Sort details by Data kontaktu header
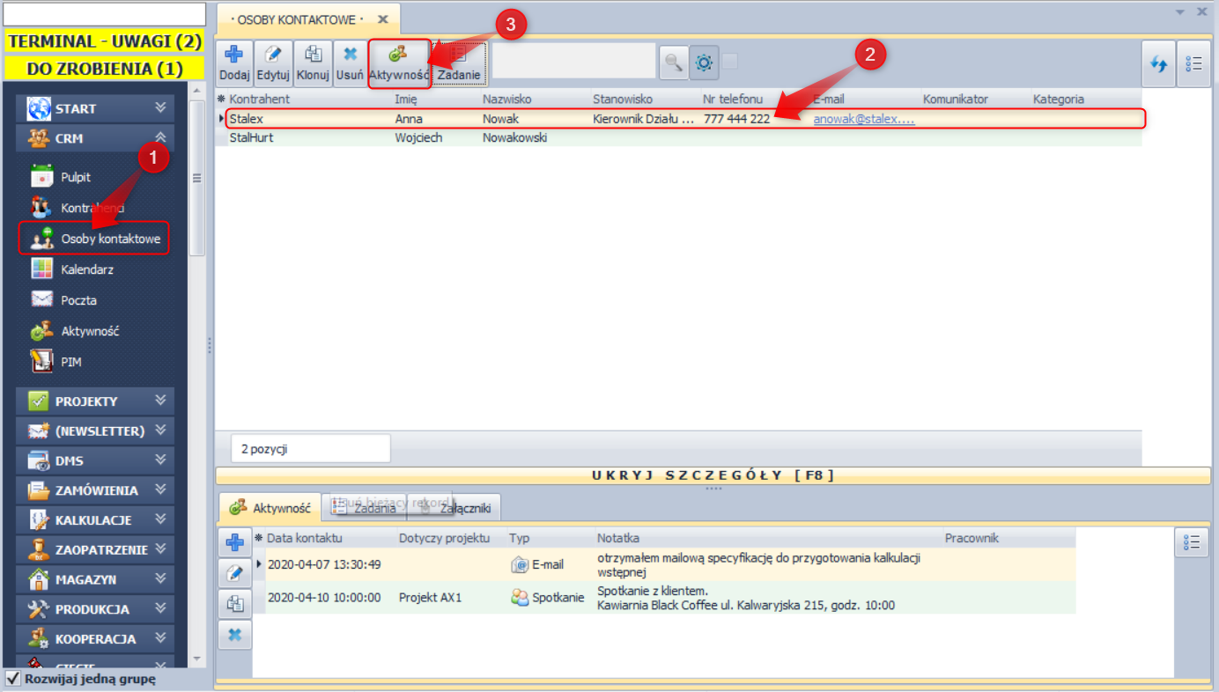 [x=305, y=538]
